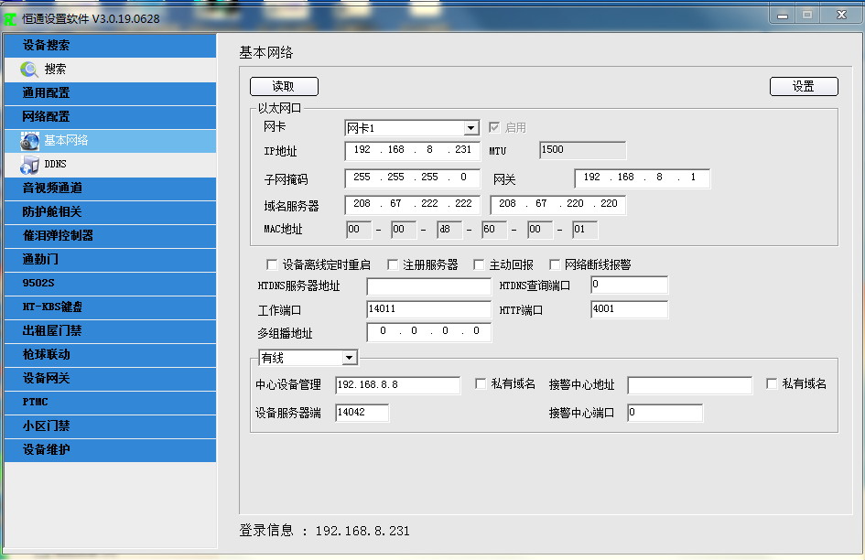Expand the 设备搜索 section
This screenshot has width=865, height=560.
tap(110, 46)
